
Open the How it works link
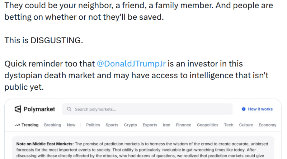tap(260, 109)
